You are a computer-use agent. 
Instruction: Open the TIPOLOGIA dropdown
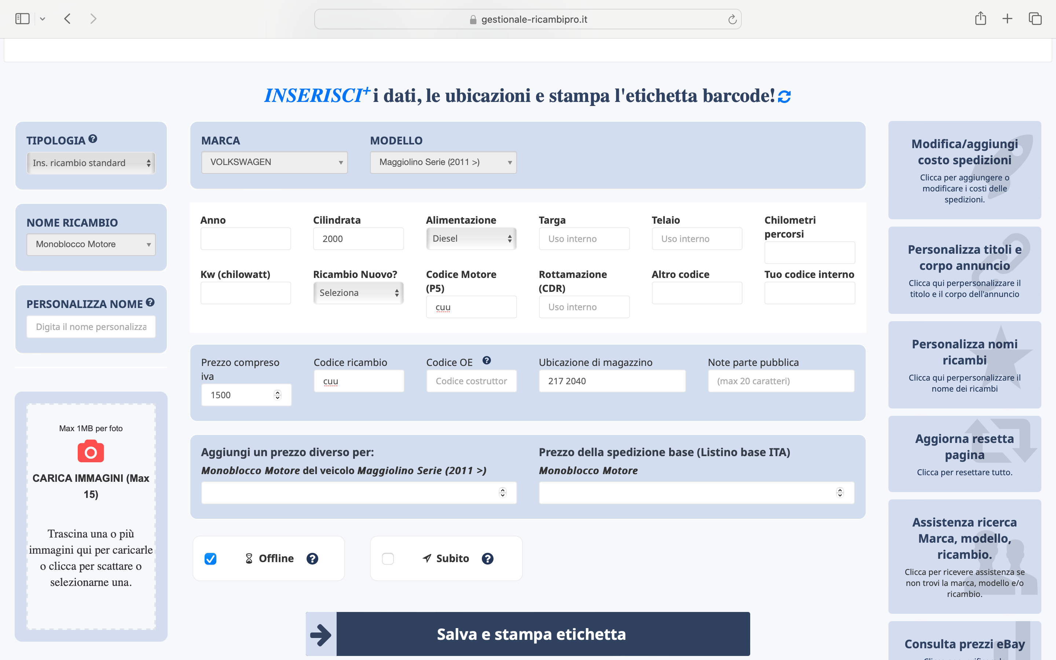coord(91,163)
